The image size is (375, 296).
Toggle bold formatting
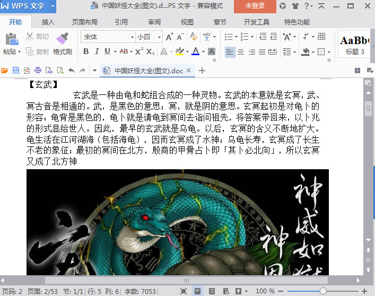click(86, 51)
